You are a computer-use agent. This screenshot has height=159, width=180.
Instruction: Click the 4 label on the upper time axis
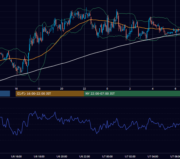point(153,89)
